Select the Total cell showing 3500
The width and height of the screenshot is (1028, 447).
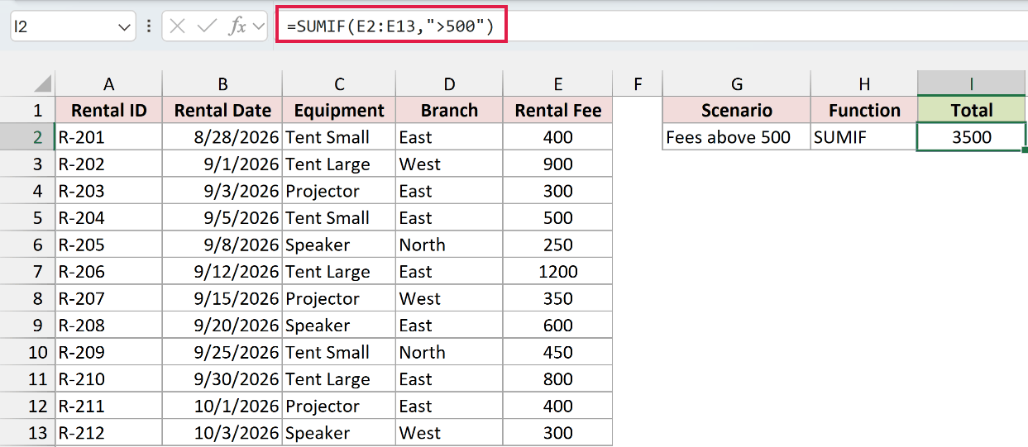pos(972,137)
